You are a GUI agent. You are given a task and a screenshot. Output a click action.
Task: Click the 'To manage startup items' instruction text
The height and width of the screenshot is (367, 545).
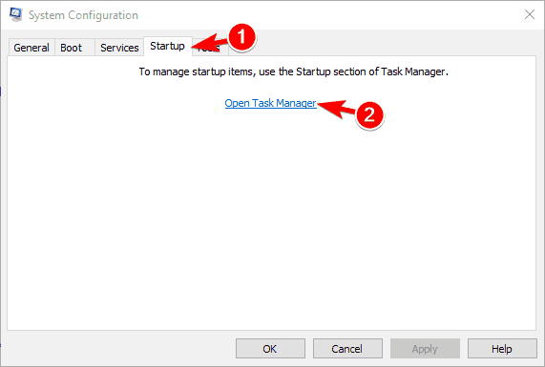click(x=293, y=71)
